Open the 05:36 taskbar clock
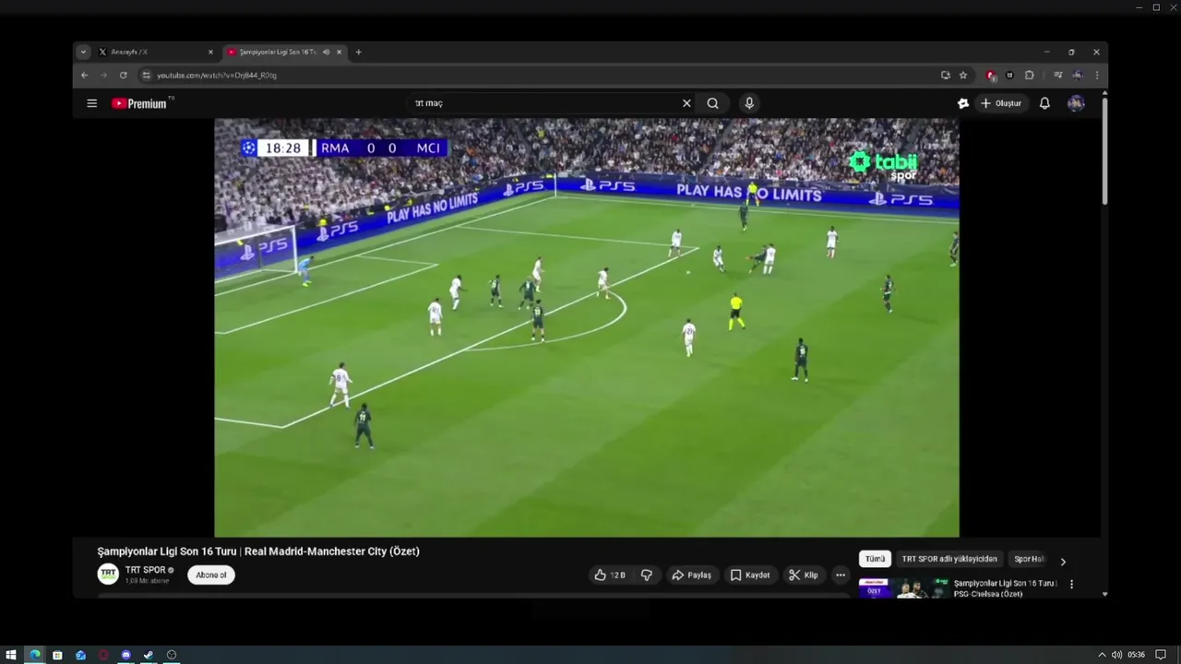The height and width of the screenshot is (664, 1181). pyautogui.click(x=1136, y=655)
